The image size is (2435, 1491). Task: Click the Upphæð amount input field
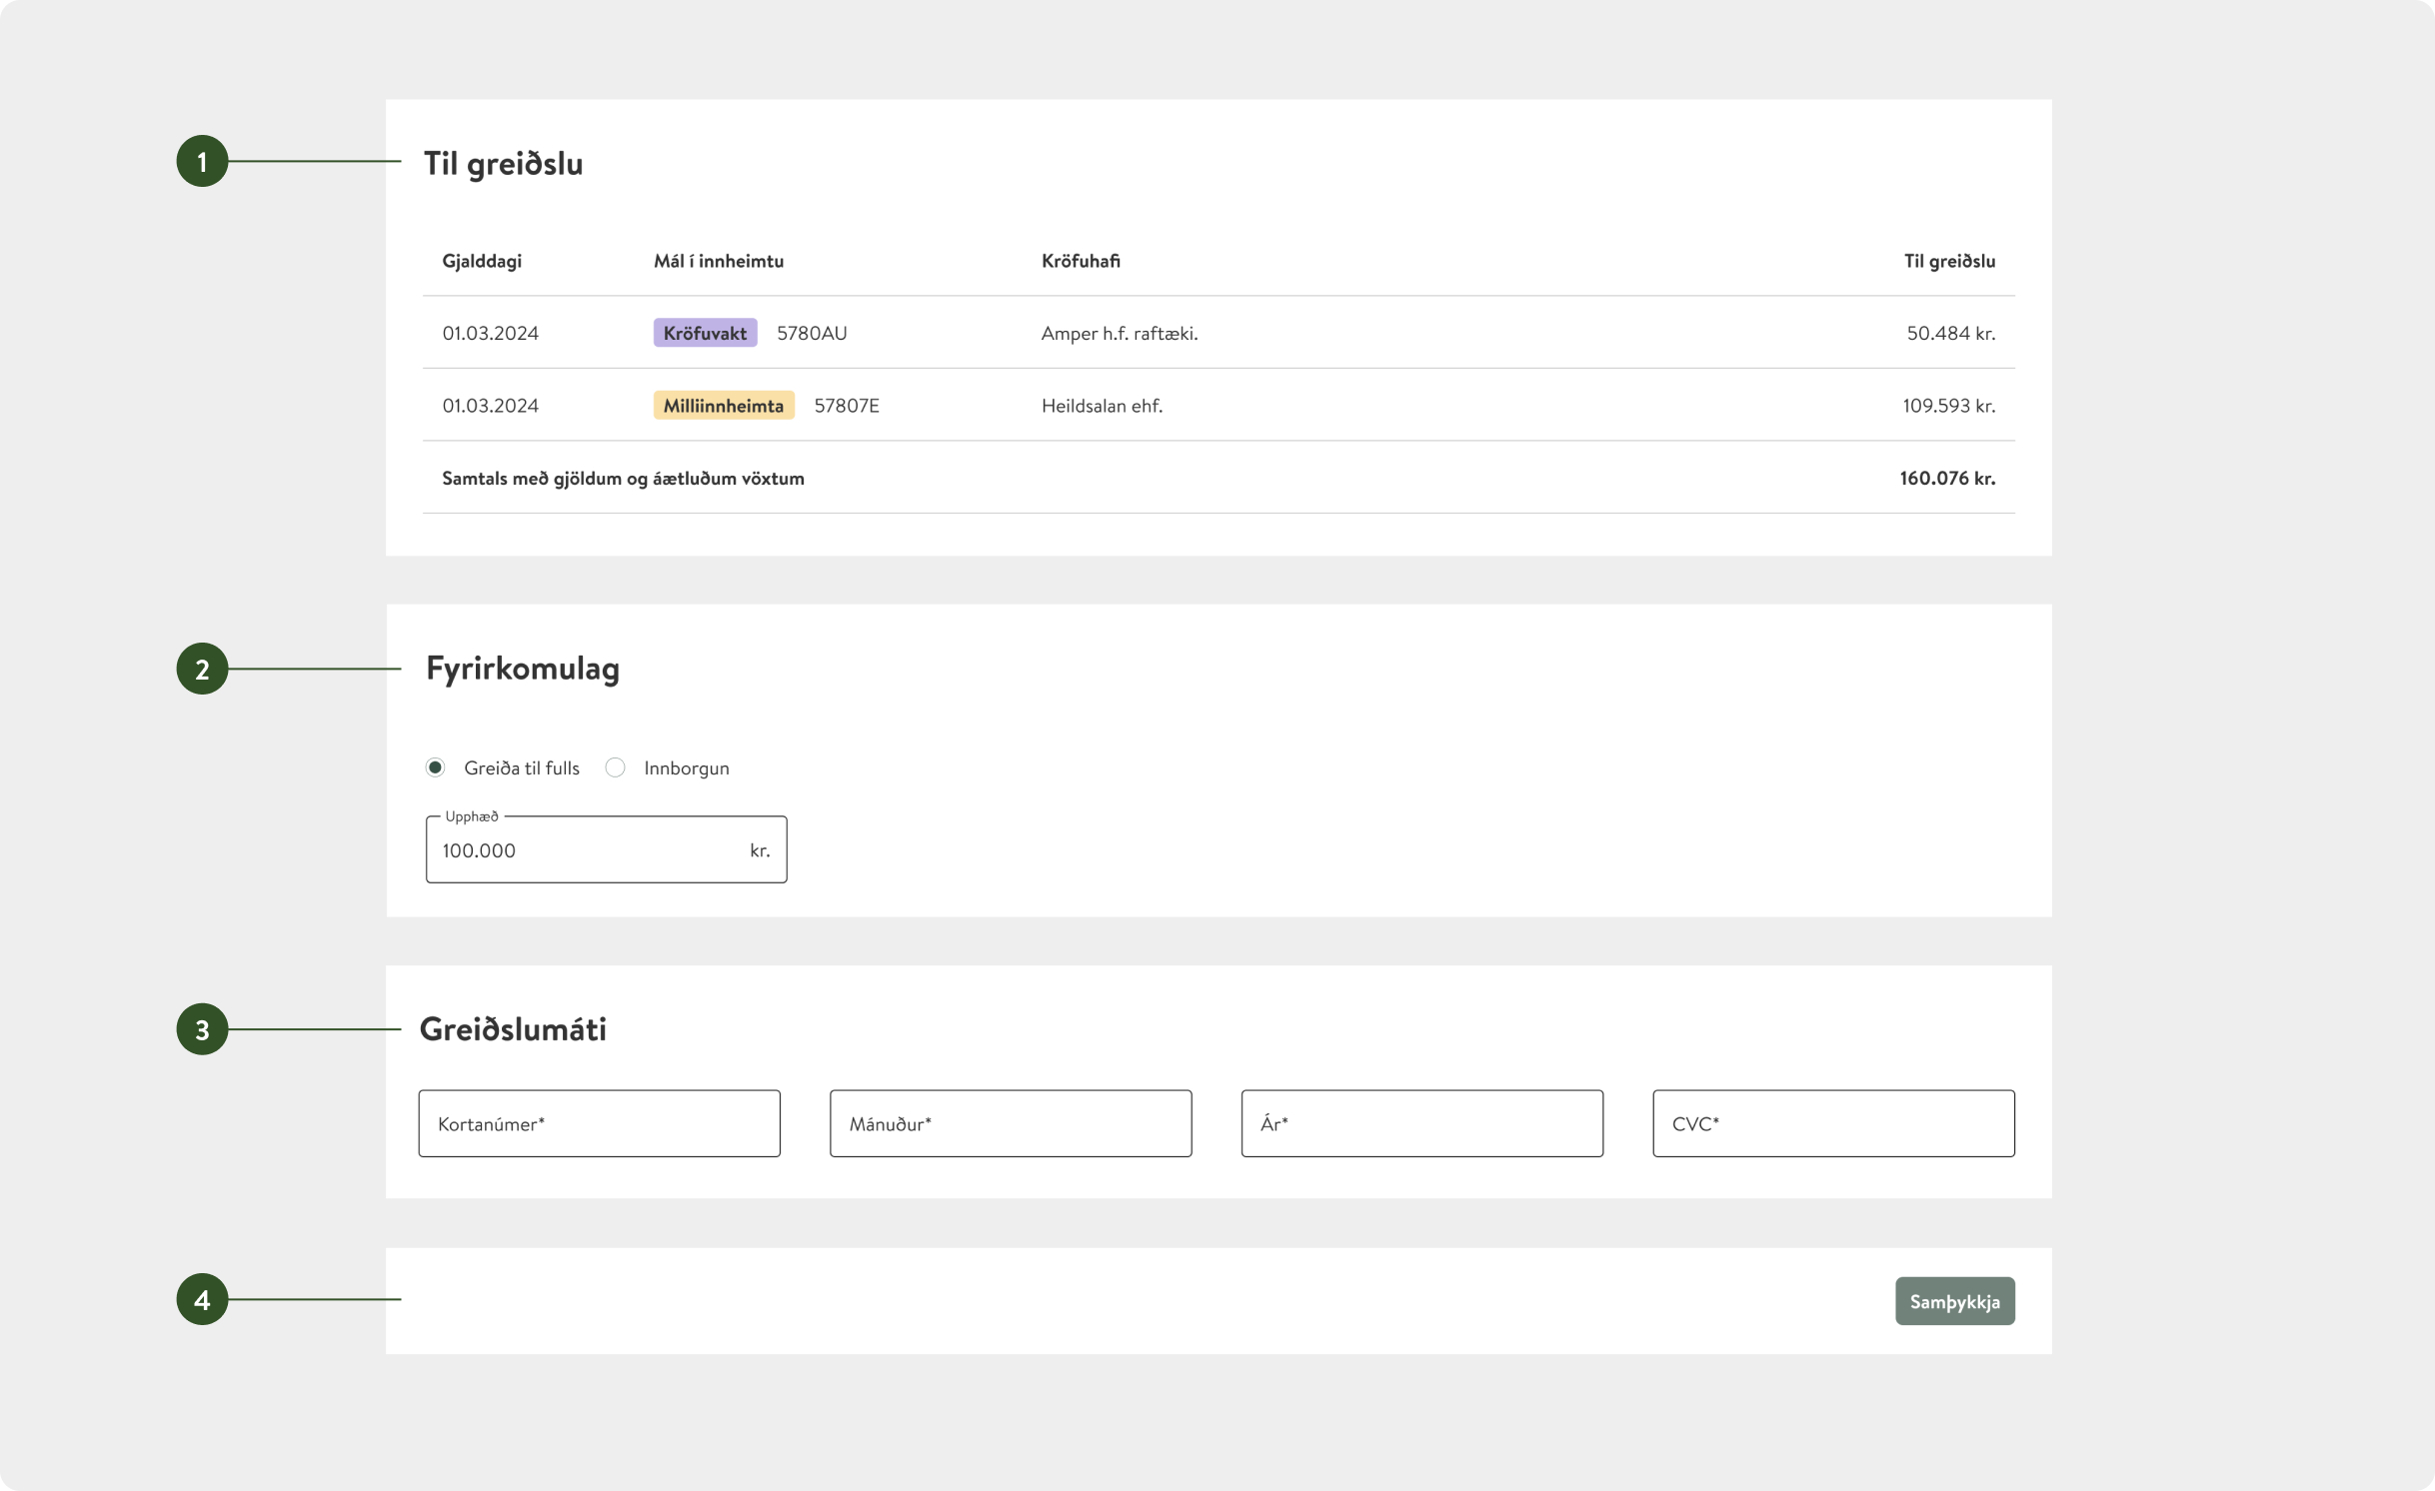pyautogui.click(x=590, y=850)
